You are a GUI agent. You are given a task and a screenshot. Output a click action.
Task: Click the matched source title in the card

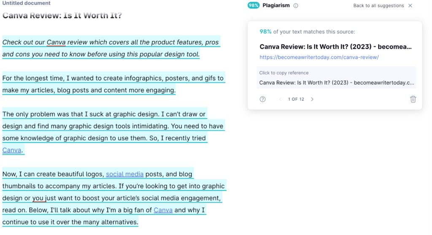pyautogui.click(x=335, y=47)
